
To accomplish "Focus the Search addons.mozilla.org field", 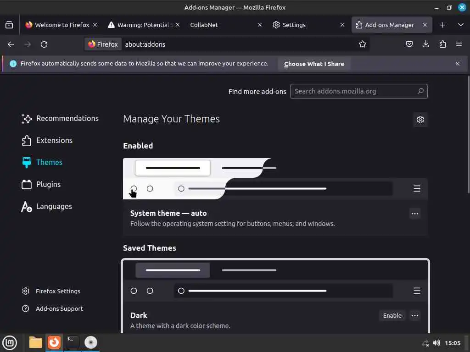I will click(358, 91).
